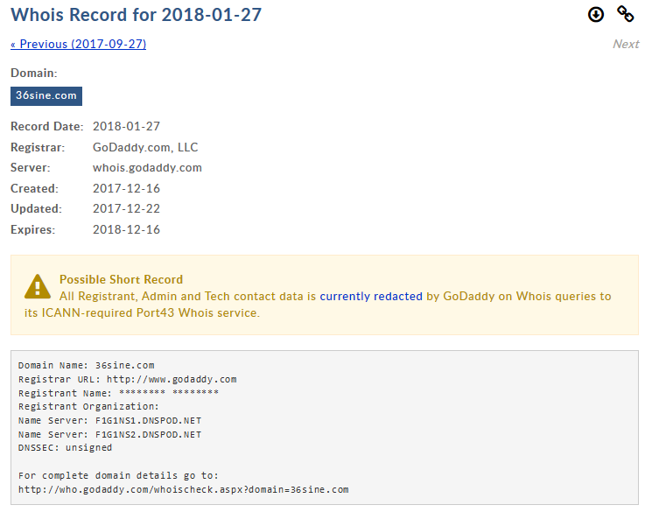Screen dimensions: 645x512
Task: Select Updated date 2017-12-22
Action: 126,208
